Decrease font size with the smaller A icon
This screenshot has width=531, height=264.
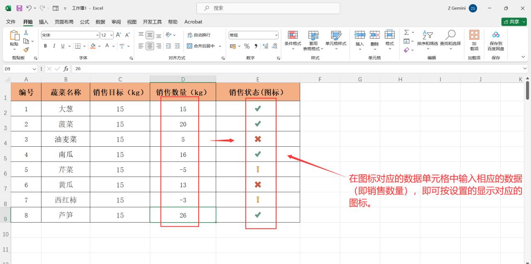(128, 35)
